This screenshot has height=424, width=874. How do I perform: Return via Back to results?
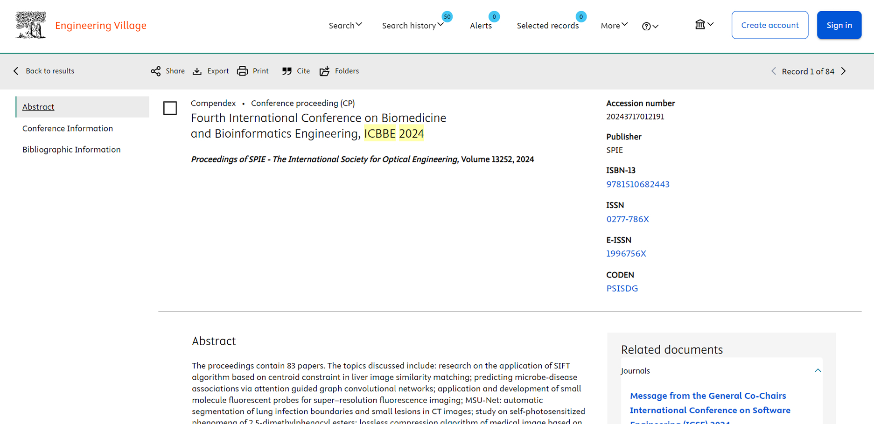click(44, 71)
